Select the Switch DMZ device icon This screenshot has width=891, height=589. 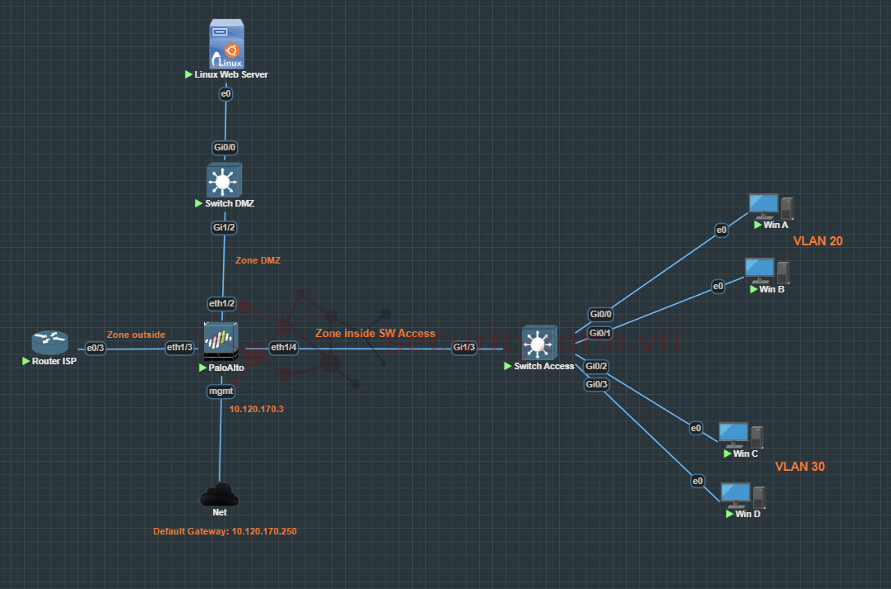[x=223, y=179]
